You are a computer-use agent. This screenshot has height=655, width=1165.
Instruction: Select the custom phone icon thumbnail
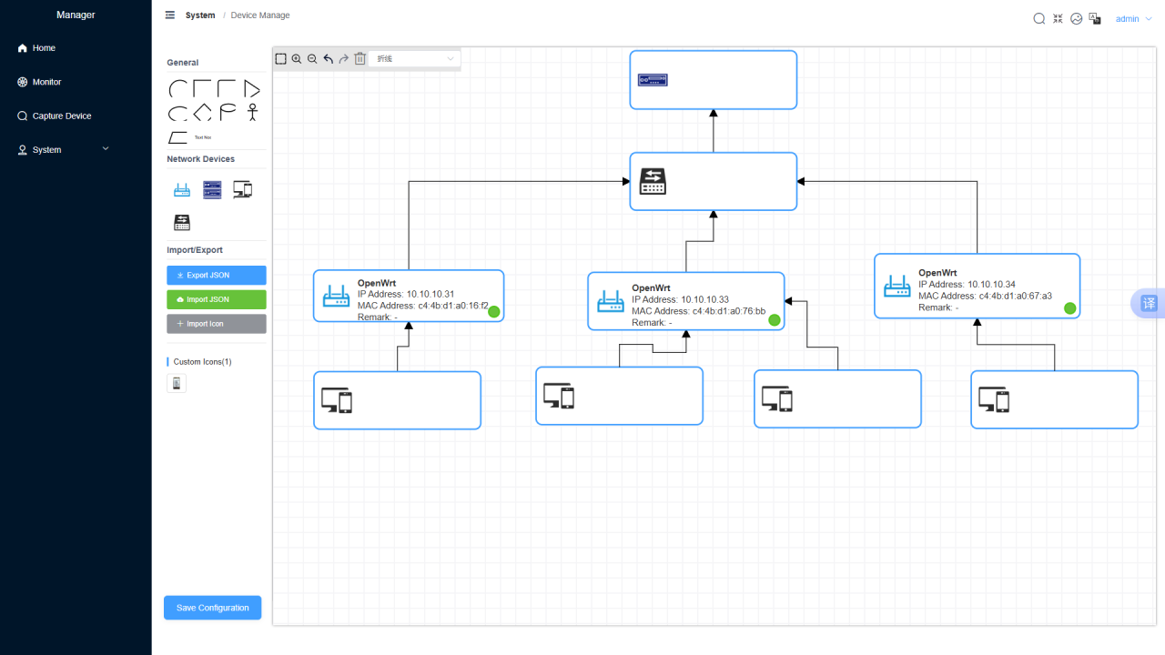[x=177, y=384]
